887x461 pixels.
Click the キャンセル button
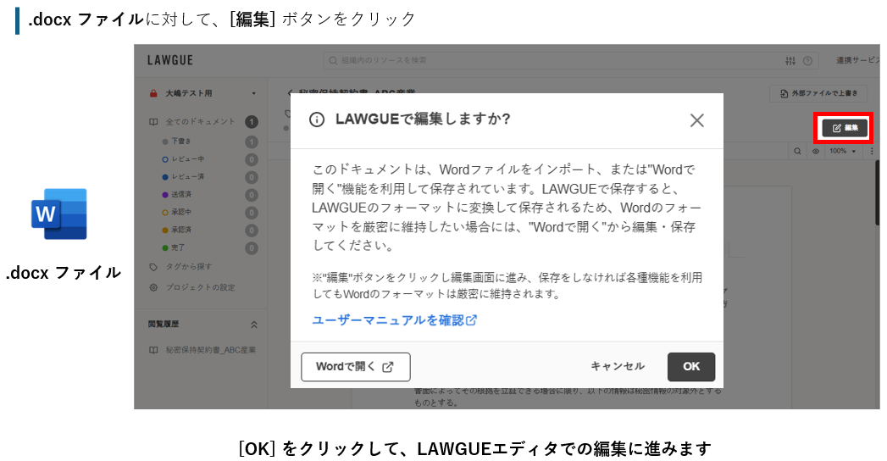point(617,367)
